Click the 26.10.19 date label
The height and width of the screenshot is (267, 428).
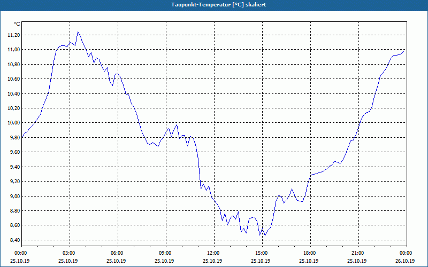[x=405, y=261]
